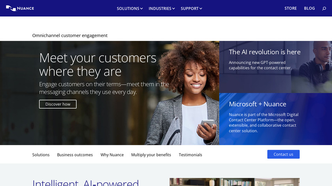
Task: Click the Discover how button
Action: click(58, 104)
